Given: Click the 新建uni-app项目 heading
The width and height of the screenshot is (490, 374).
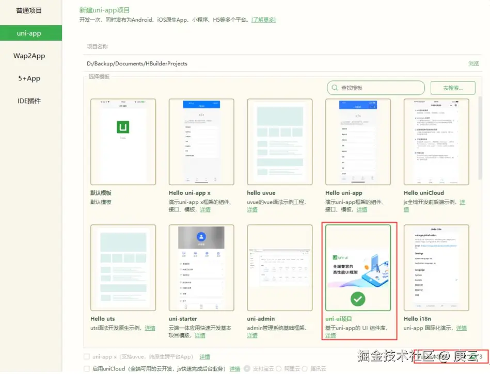Looking at the screenshot, I should [104, 10].
